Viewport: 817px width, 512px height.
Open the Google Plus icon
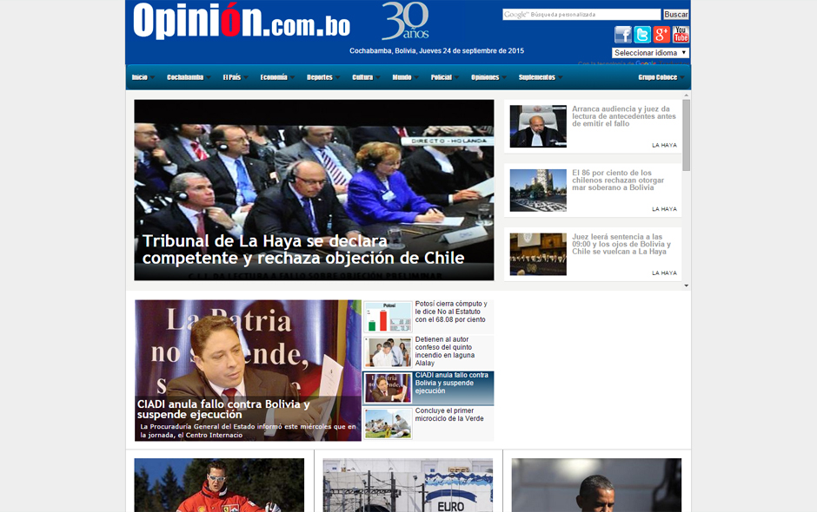click(x=661, y=35)
